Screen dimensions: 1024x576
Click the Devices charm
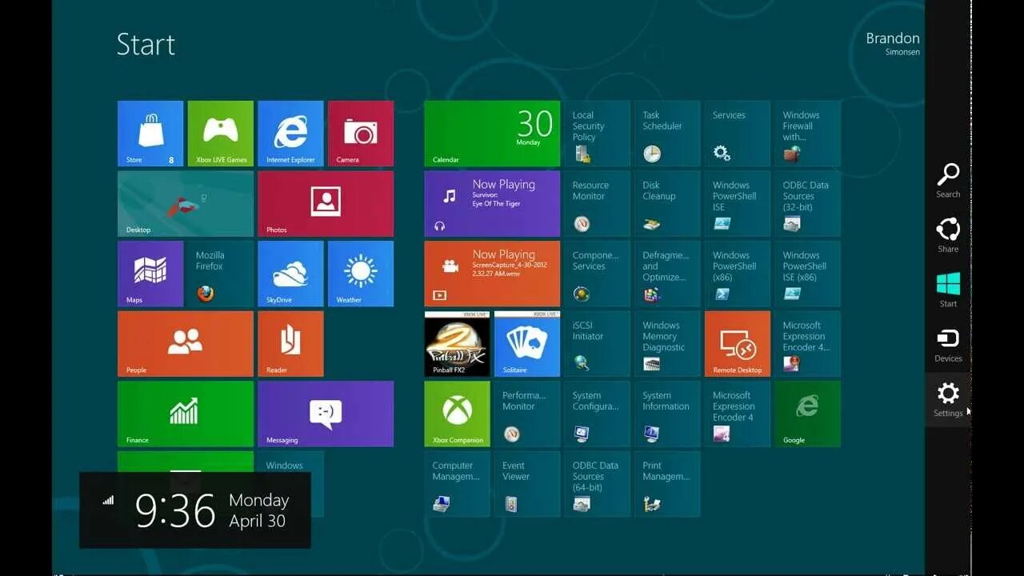click(948, 345)
